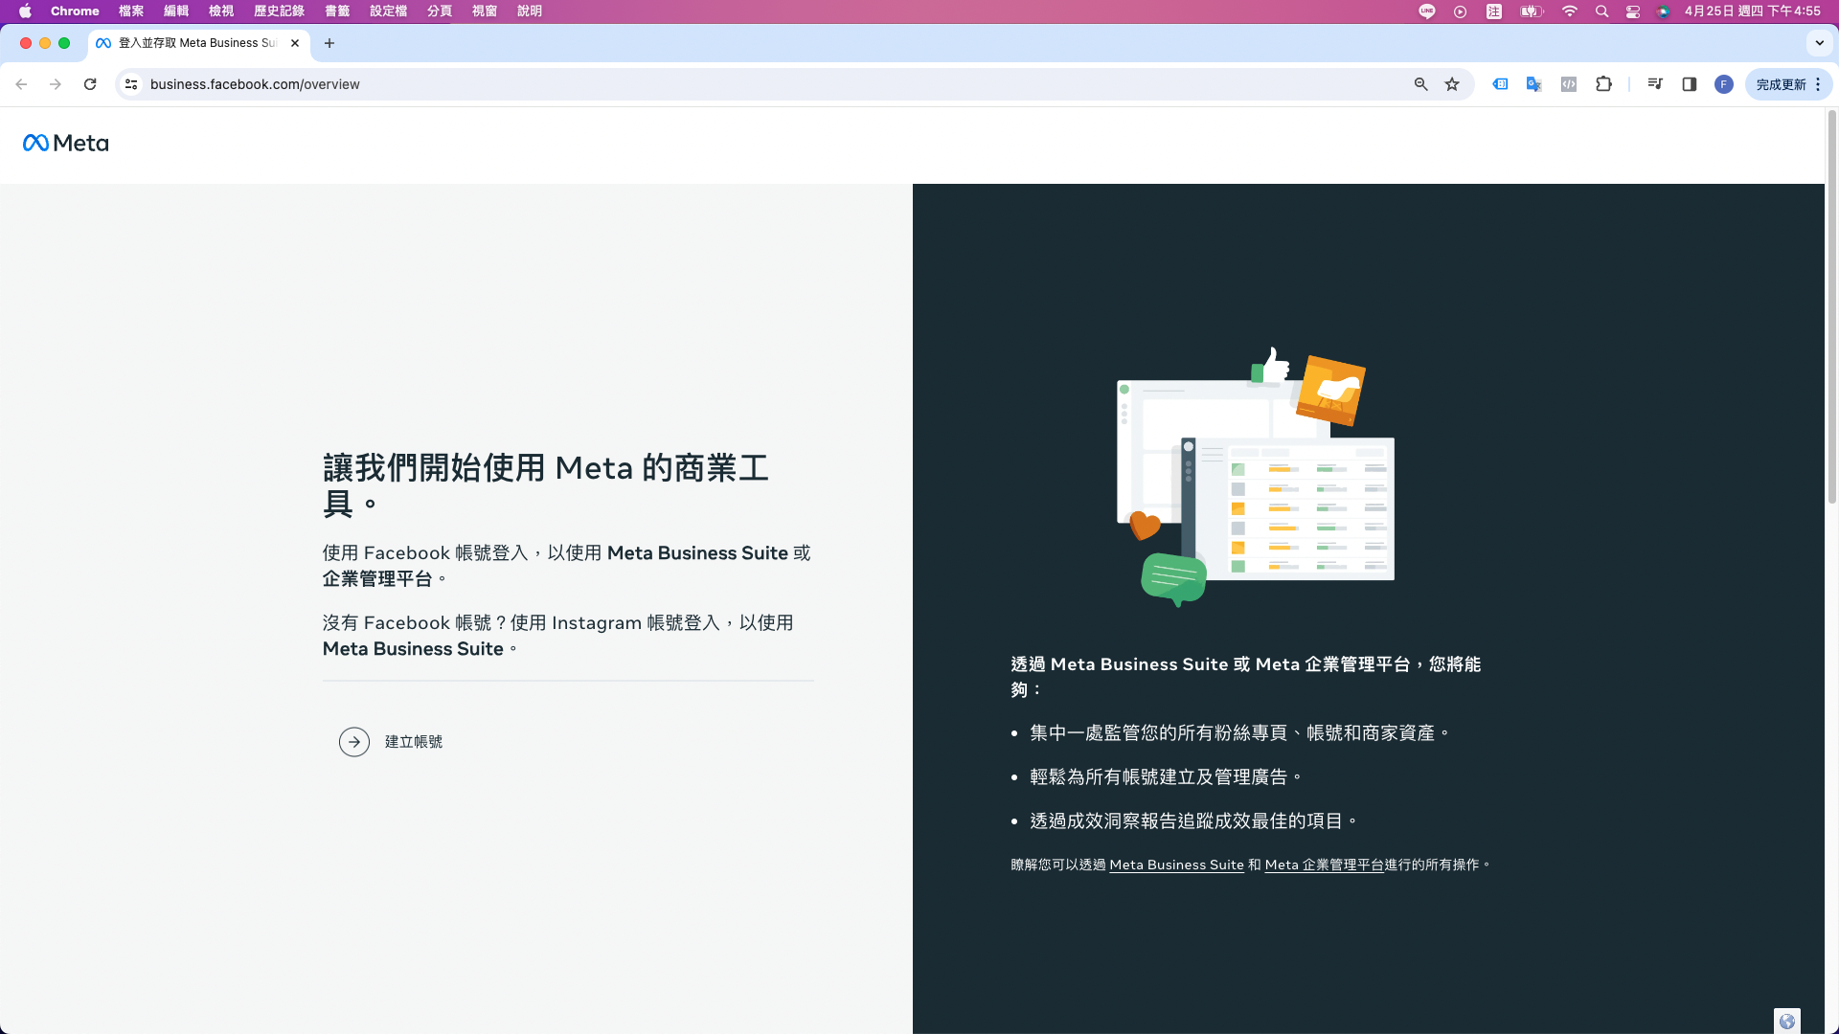Click the business suite dashboard illustration

(x=1255, y=477)
